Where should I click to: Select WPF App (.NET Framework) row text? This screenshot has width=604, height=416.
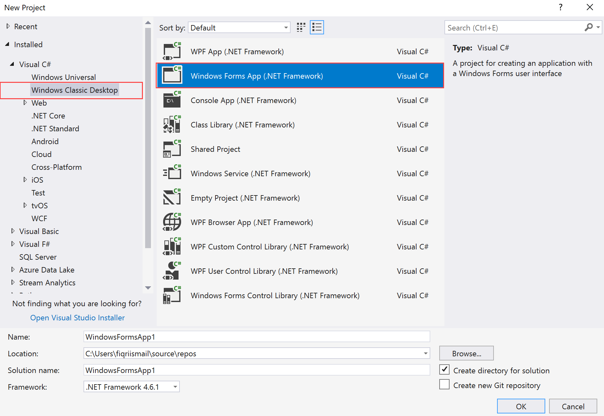tap(237, 52)
